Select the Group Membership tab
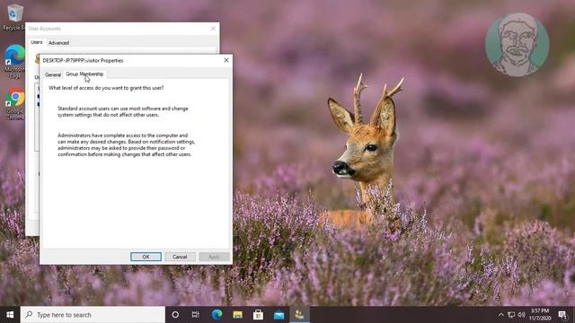The width and height of the screenshot is (575, 323). (84, 74)
